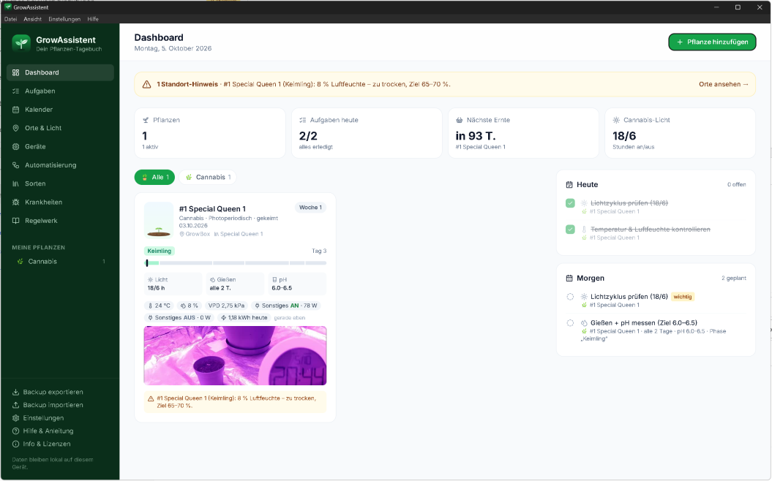Open the Ansicht menu
Viewport: 772px width, 481px height.
coord(32,19)
